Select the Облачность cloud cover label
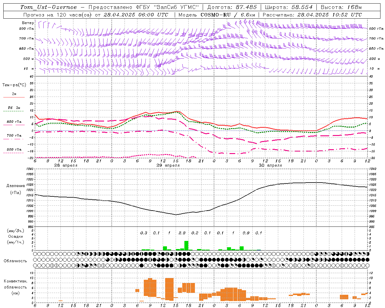Image resolution: width=385 pixels, height=308 pixels. coord(15,261)
